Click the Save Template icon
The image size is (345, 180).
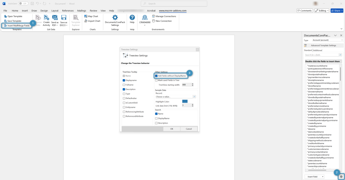(x=5, y=21)
